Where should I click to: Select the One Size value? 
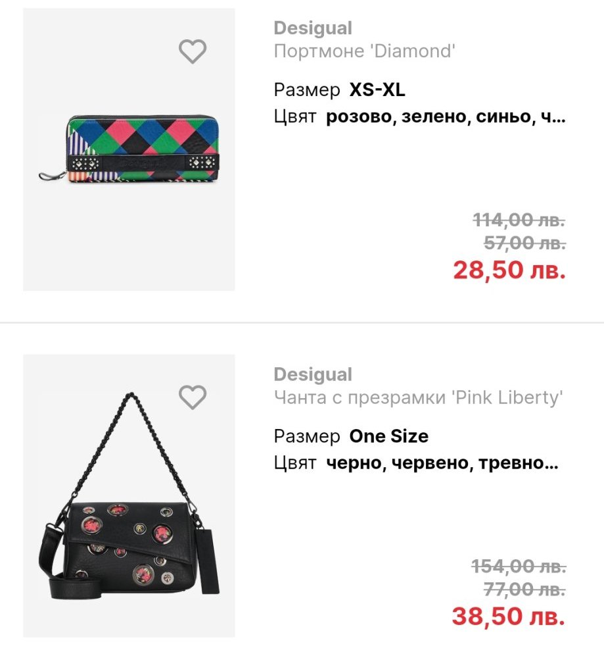click(388, 436)
